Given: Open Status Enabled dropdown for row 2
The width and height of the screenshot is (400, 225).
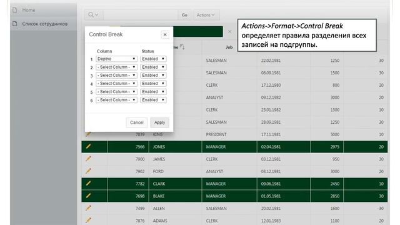Looking at the screenshot, I should [153, 67].
